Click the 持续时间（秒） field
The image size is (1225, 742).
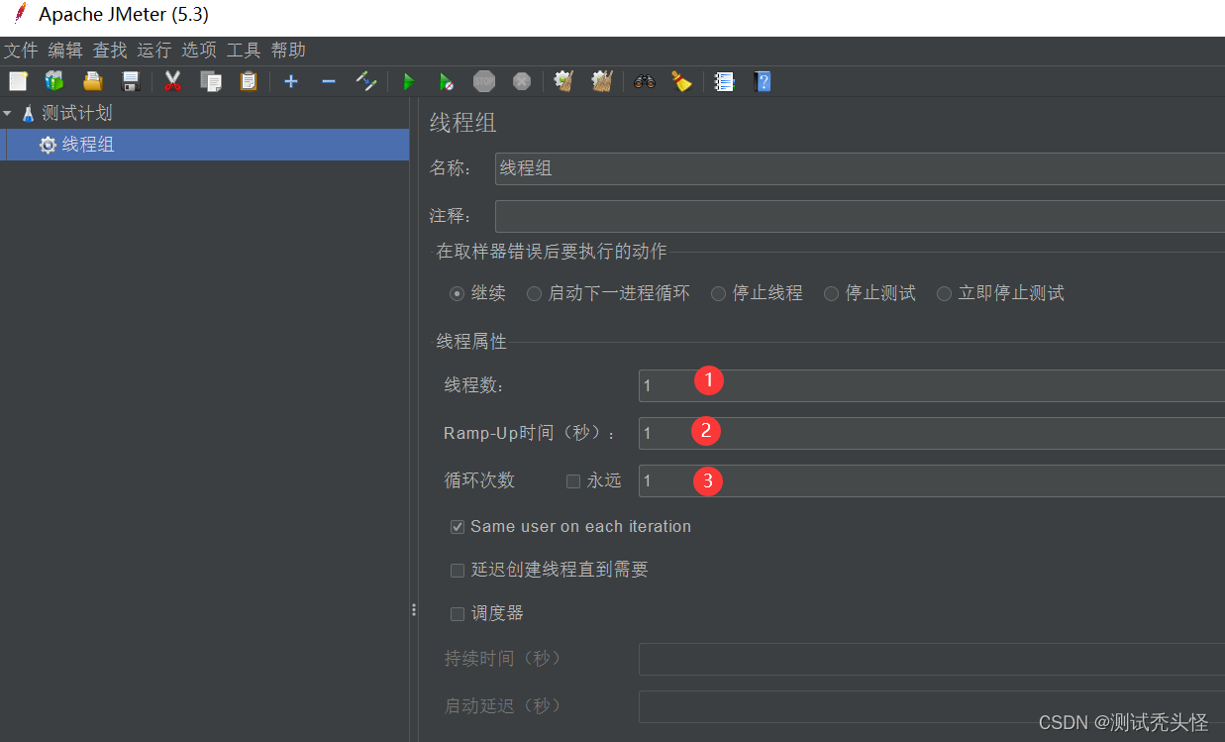pos(932,659)
